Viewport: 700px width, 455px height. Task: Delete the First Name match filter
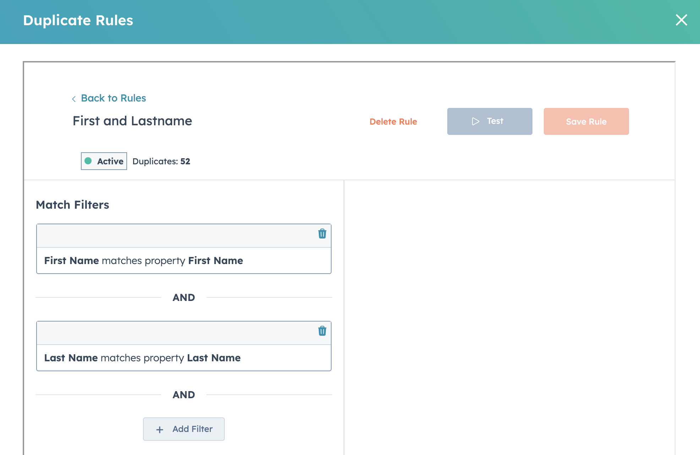[x=322, y=234]
